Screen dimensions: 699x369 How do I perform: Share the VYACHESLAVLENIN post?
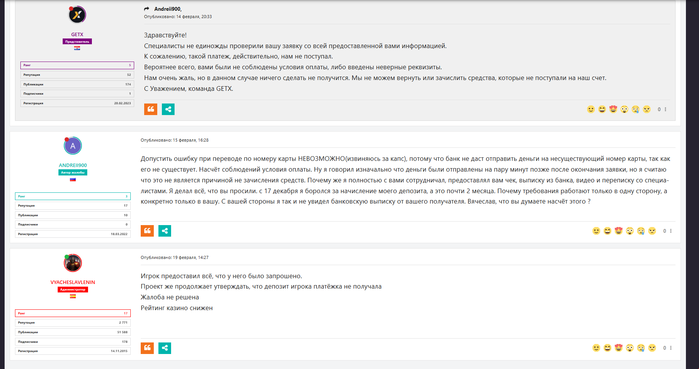point(165,348)
